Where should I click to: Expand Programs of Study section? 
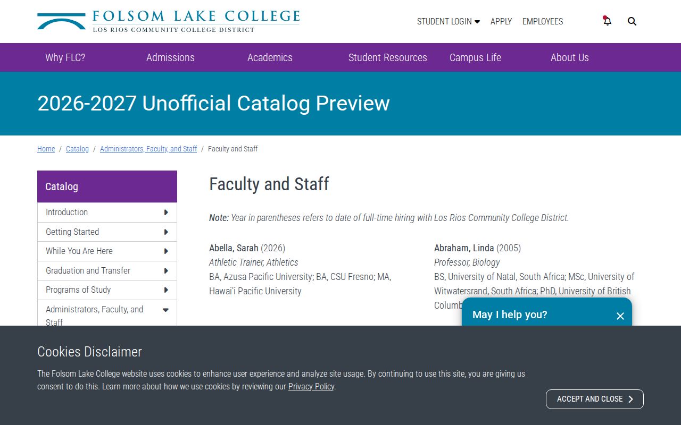(166, 290)
